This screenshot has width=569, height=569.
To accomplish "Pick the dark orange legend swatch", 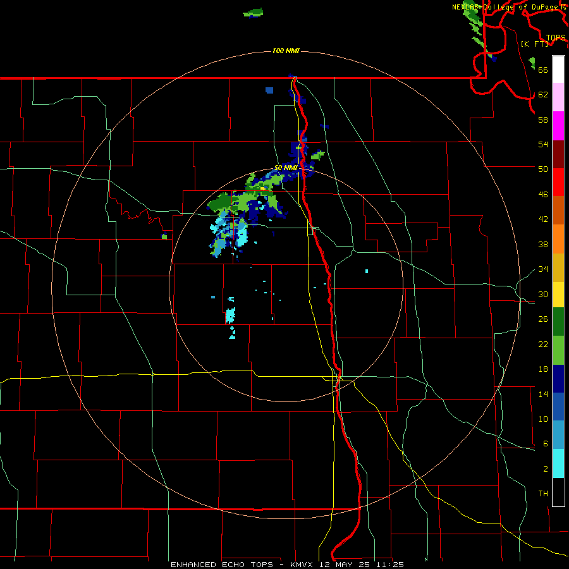I will pos(558,210).
